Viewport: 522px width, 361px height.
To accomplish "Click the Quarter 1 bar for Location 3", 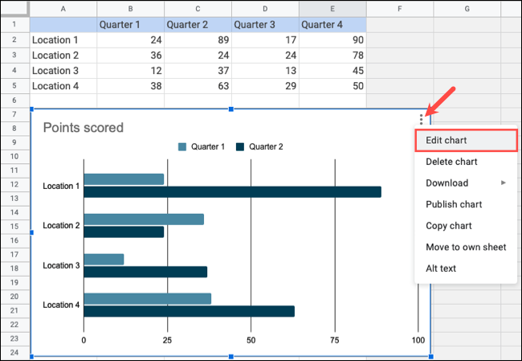I will pos(104,260).
